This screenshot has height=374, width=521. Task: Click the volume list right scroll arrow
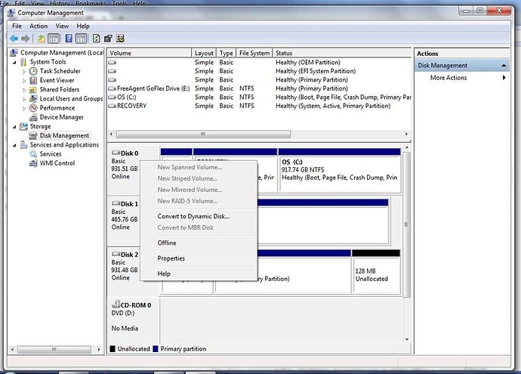click(406, 134)
